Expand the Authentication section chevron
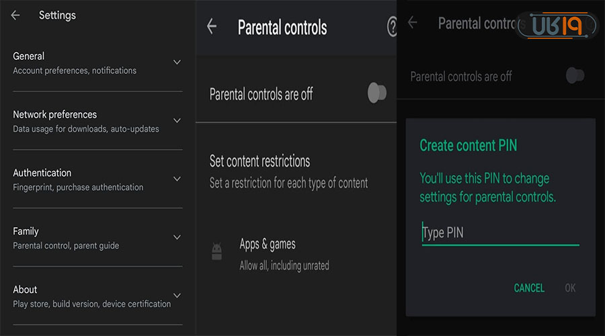The width and height of the screenshot is (605, 336). coord(177,179)
